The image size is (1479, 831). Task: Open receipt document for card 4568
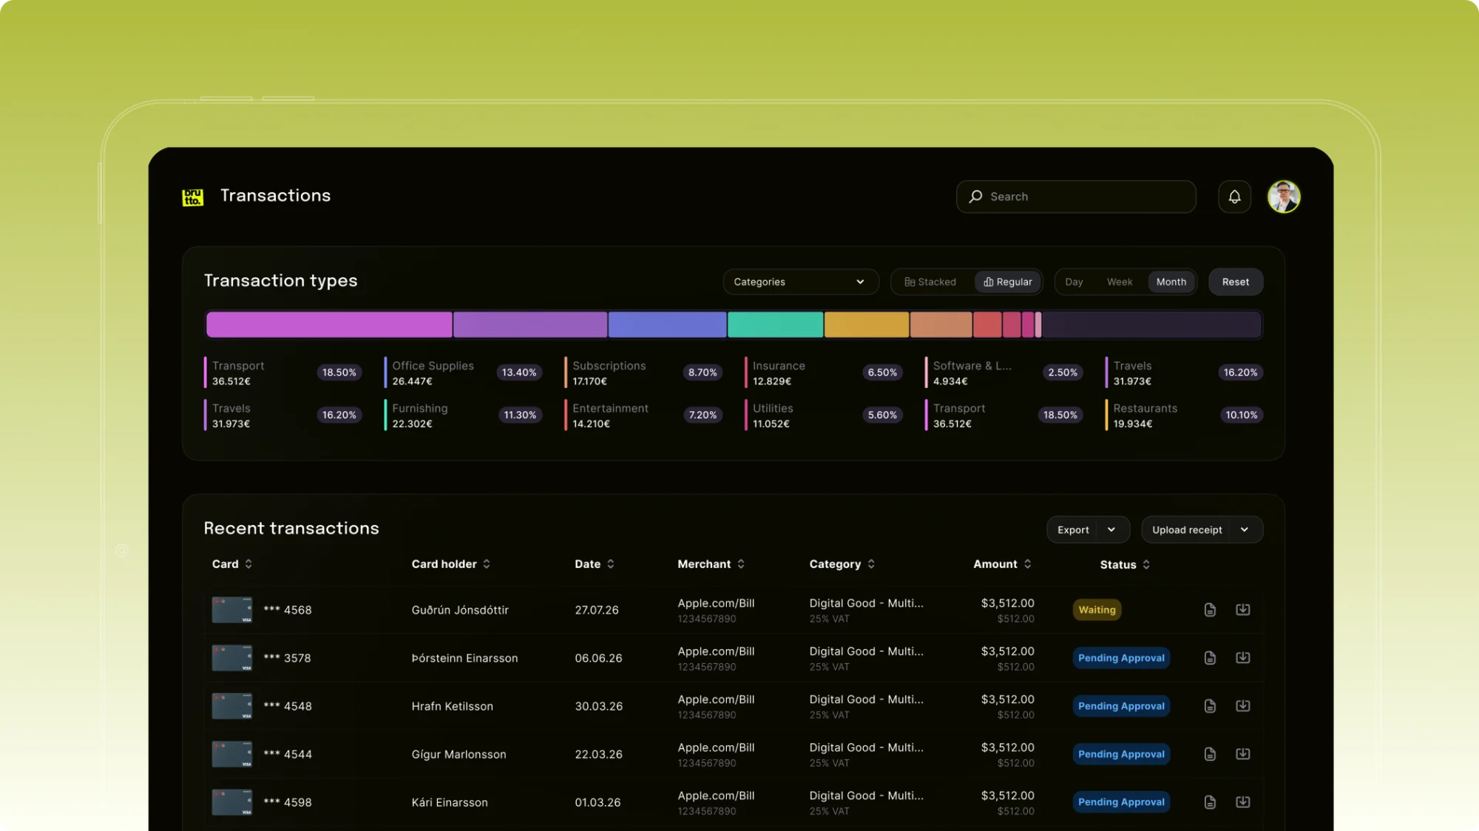click(1210, 610)
